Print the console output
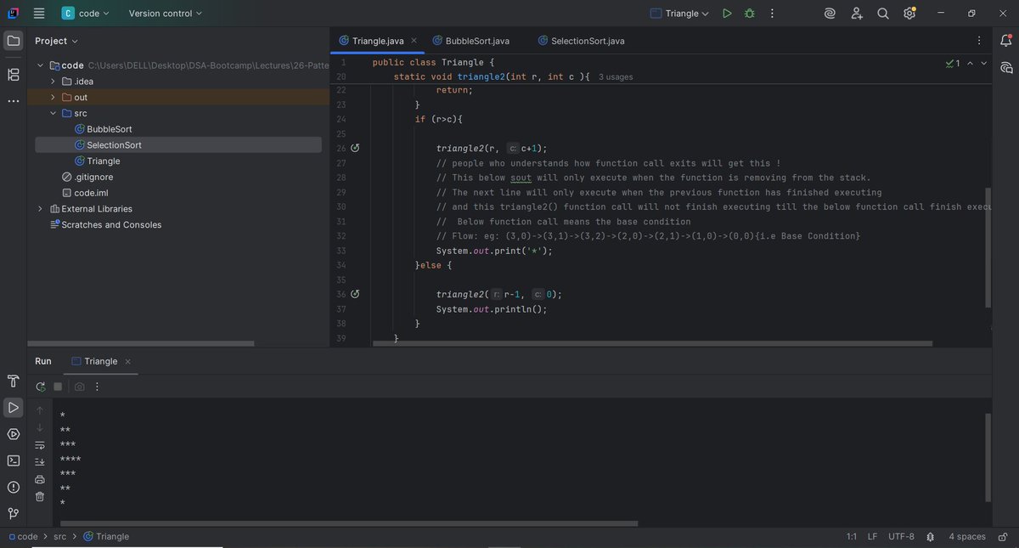 (x=39, y=479)
